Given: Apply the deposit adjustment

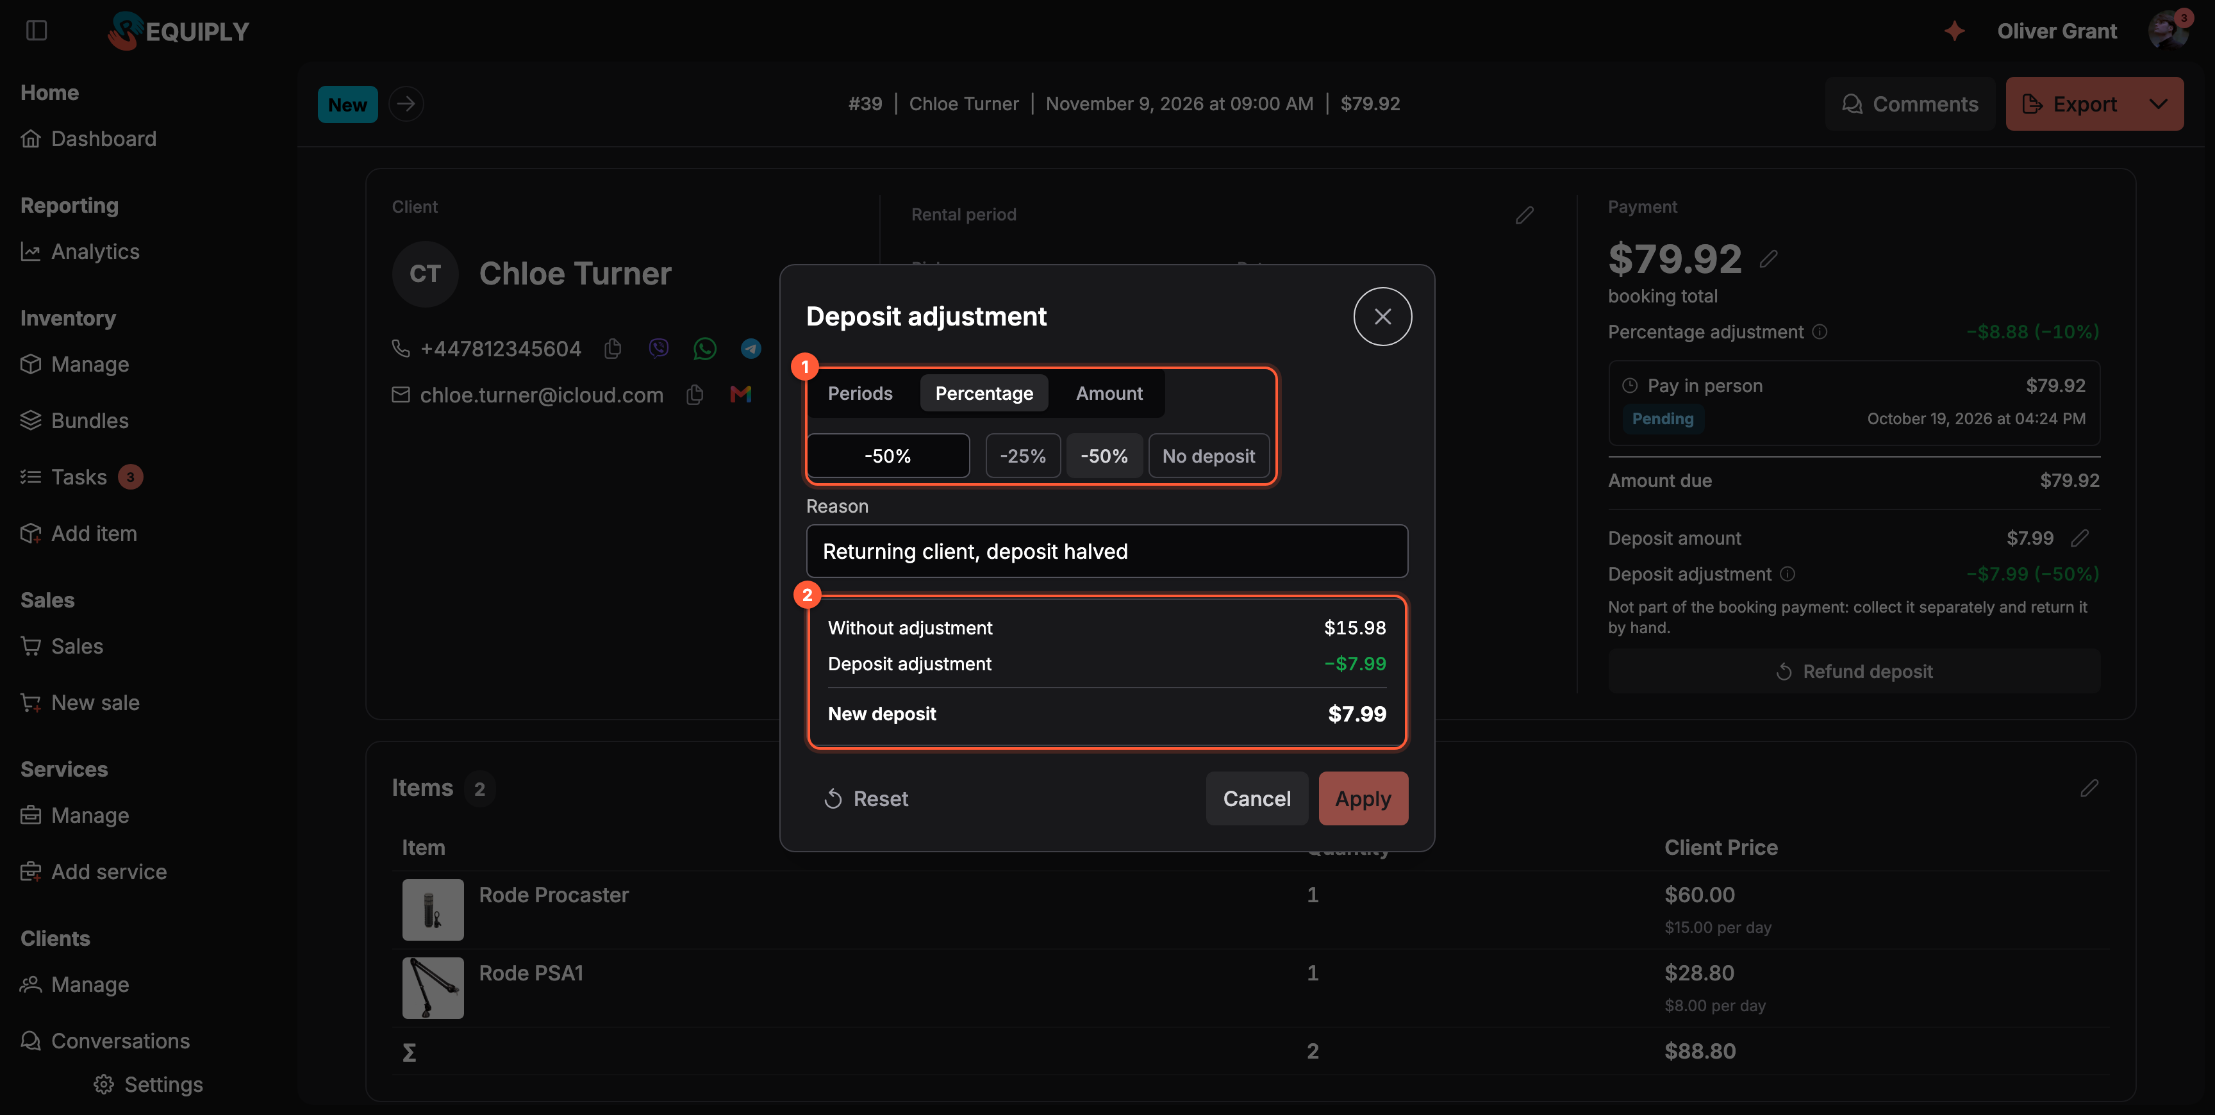Looking at the screenshot, I should tap(1363, 798).
